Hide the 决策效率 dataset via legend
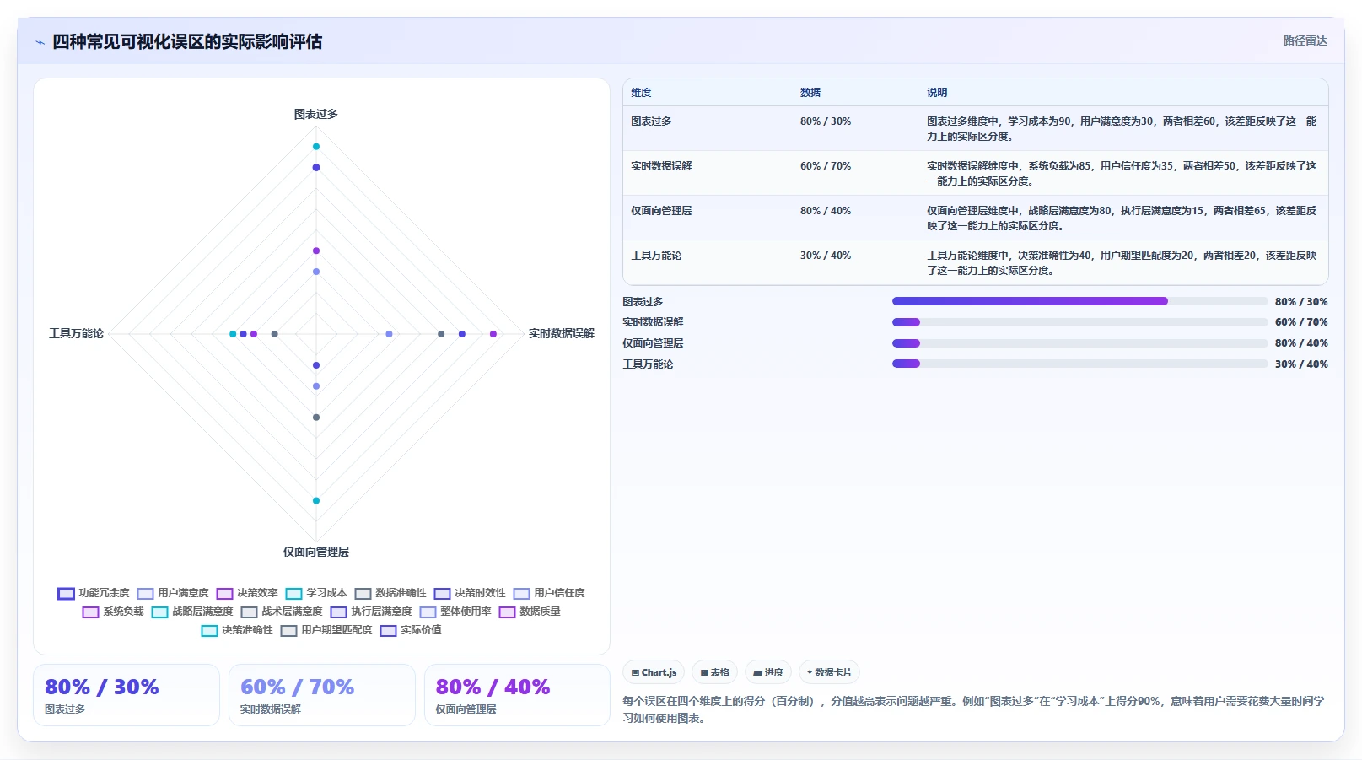The height and width of the screenshot is (760, 1362). coord(247,593)
